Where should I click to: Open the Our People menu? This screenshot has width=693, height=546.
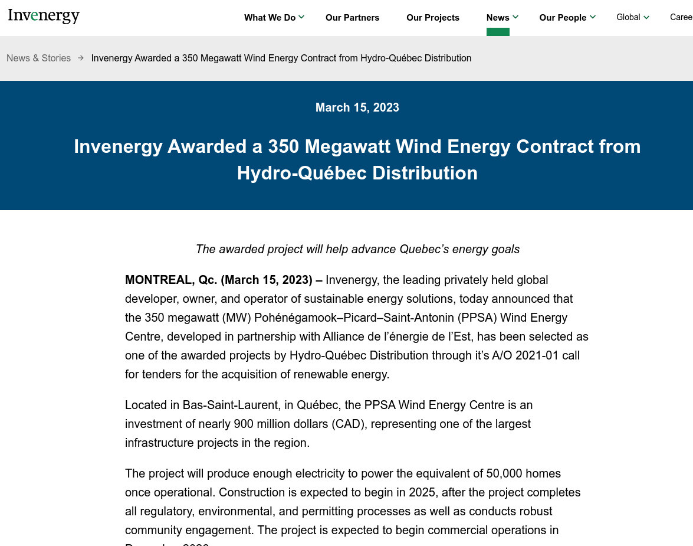pos(563,18)
